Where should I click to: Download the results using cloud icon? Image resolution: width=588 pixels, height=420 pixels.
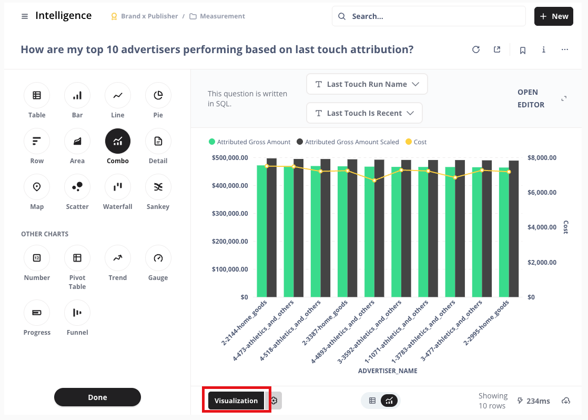pyautogui.click(x=566, y=401)
